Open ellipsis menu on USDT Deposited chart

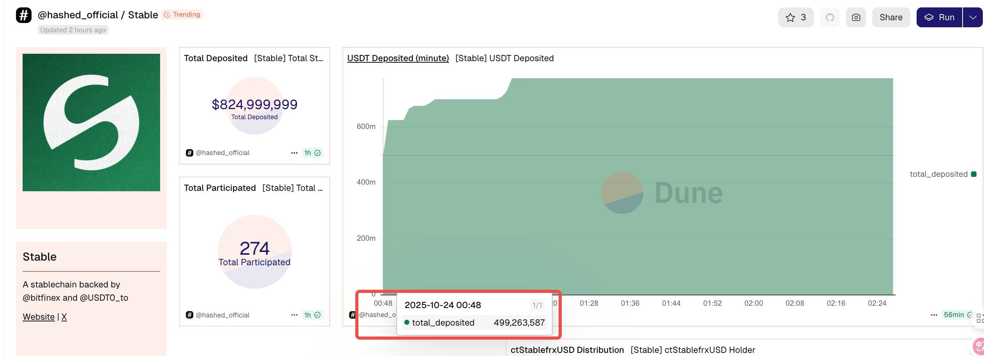click(x=934, y=315)
